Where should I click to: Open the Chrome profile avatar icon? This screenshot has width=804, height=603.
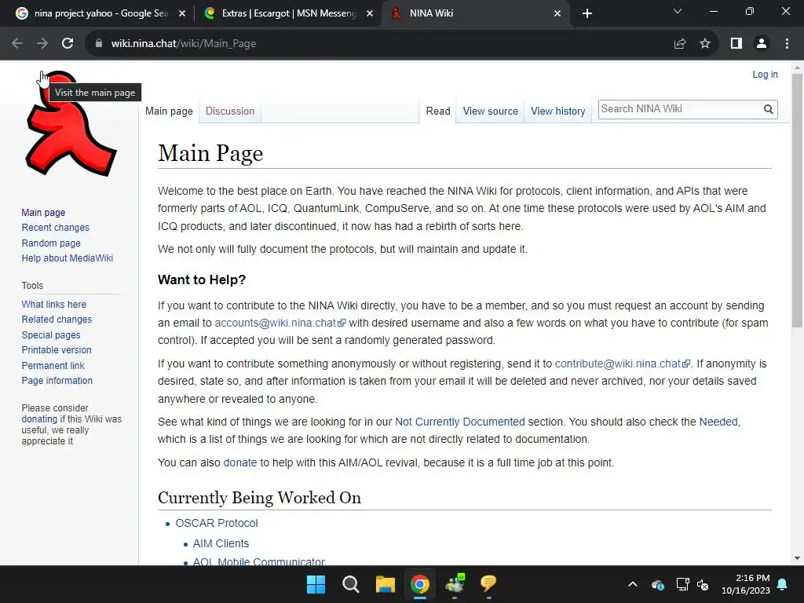coord(762,44)
